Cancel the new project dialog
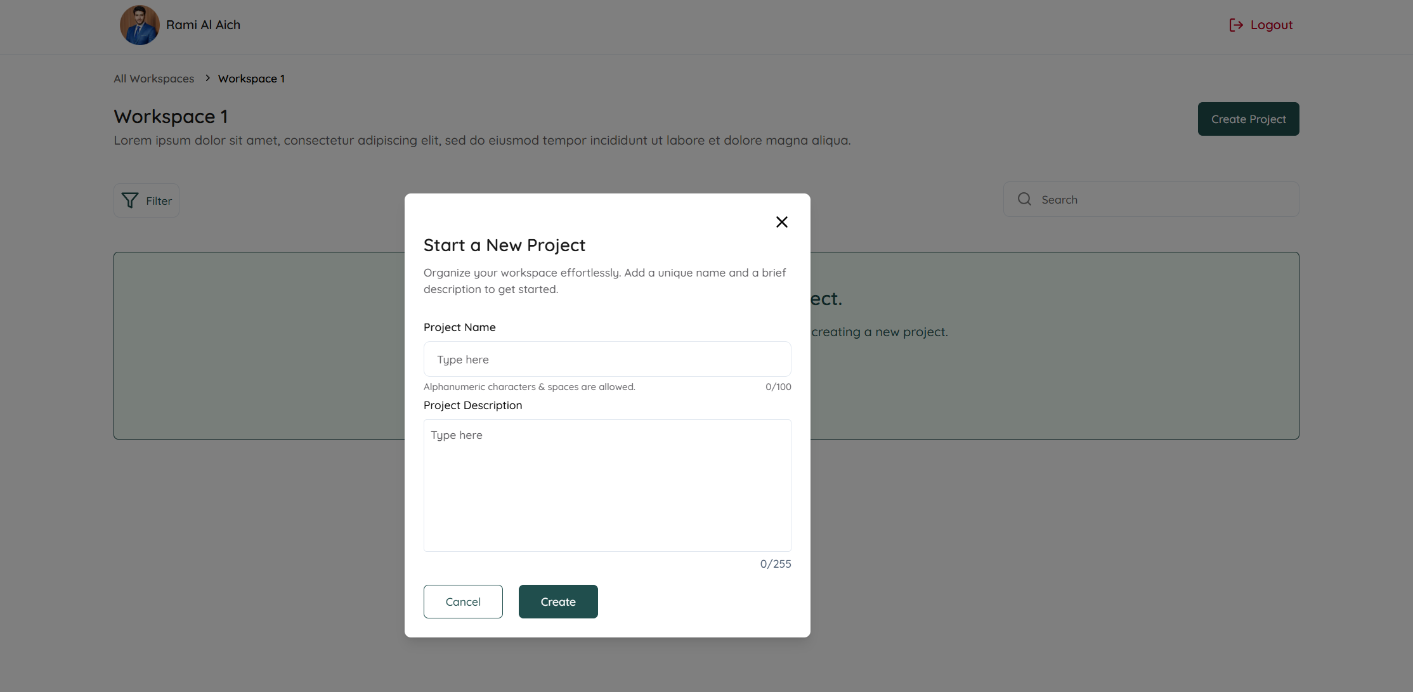 [463, 601]
